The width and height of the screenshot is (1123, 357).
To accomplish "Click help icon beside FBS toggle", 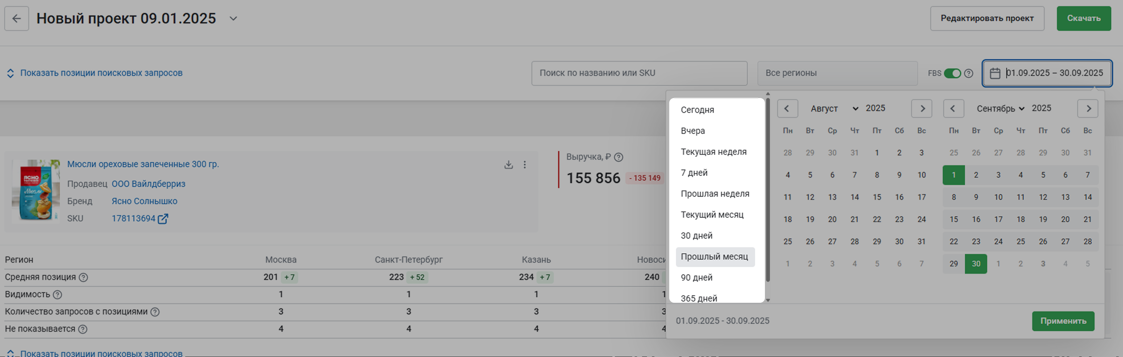I will pyautogui.click(x=968, y=73).
